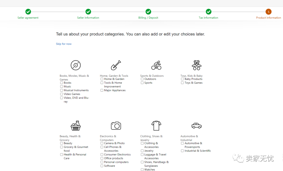Select the Sports checkbox
Screen dimensions: 283x171
point(142,83)
